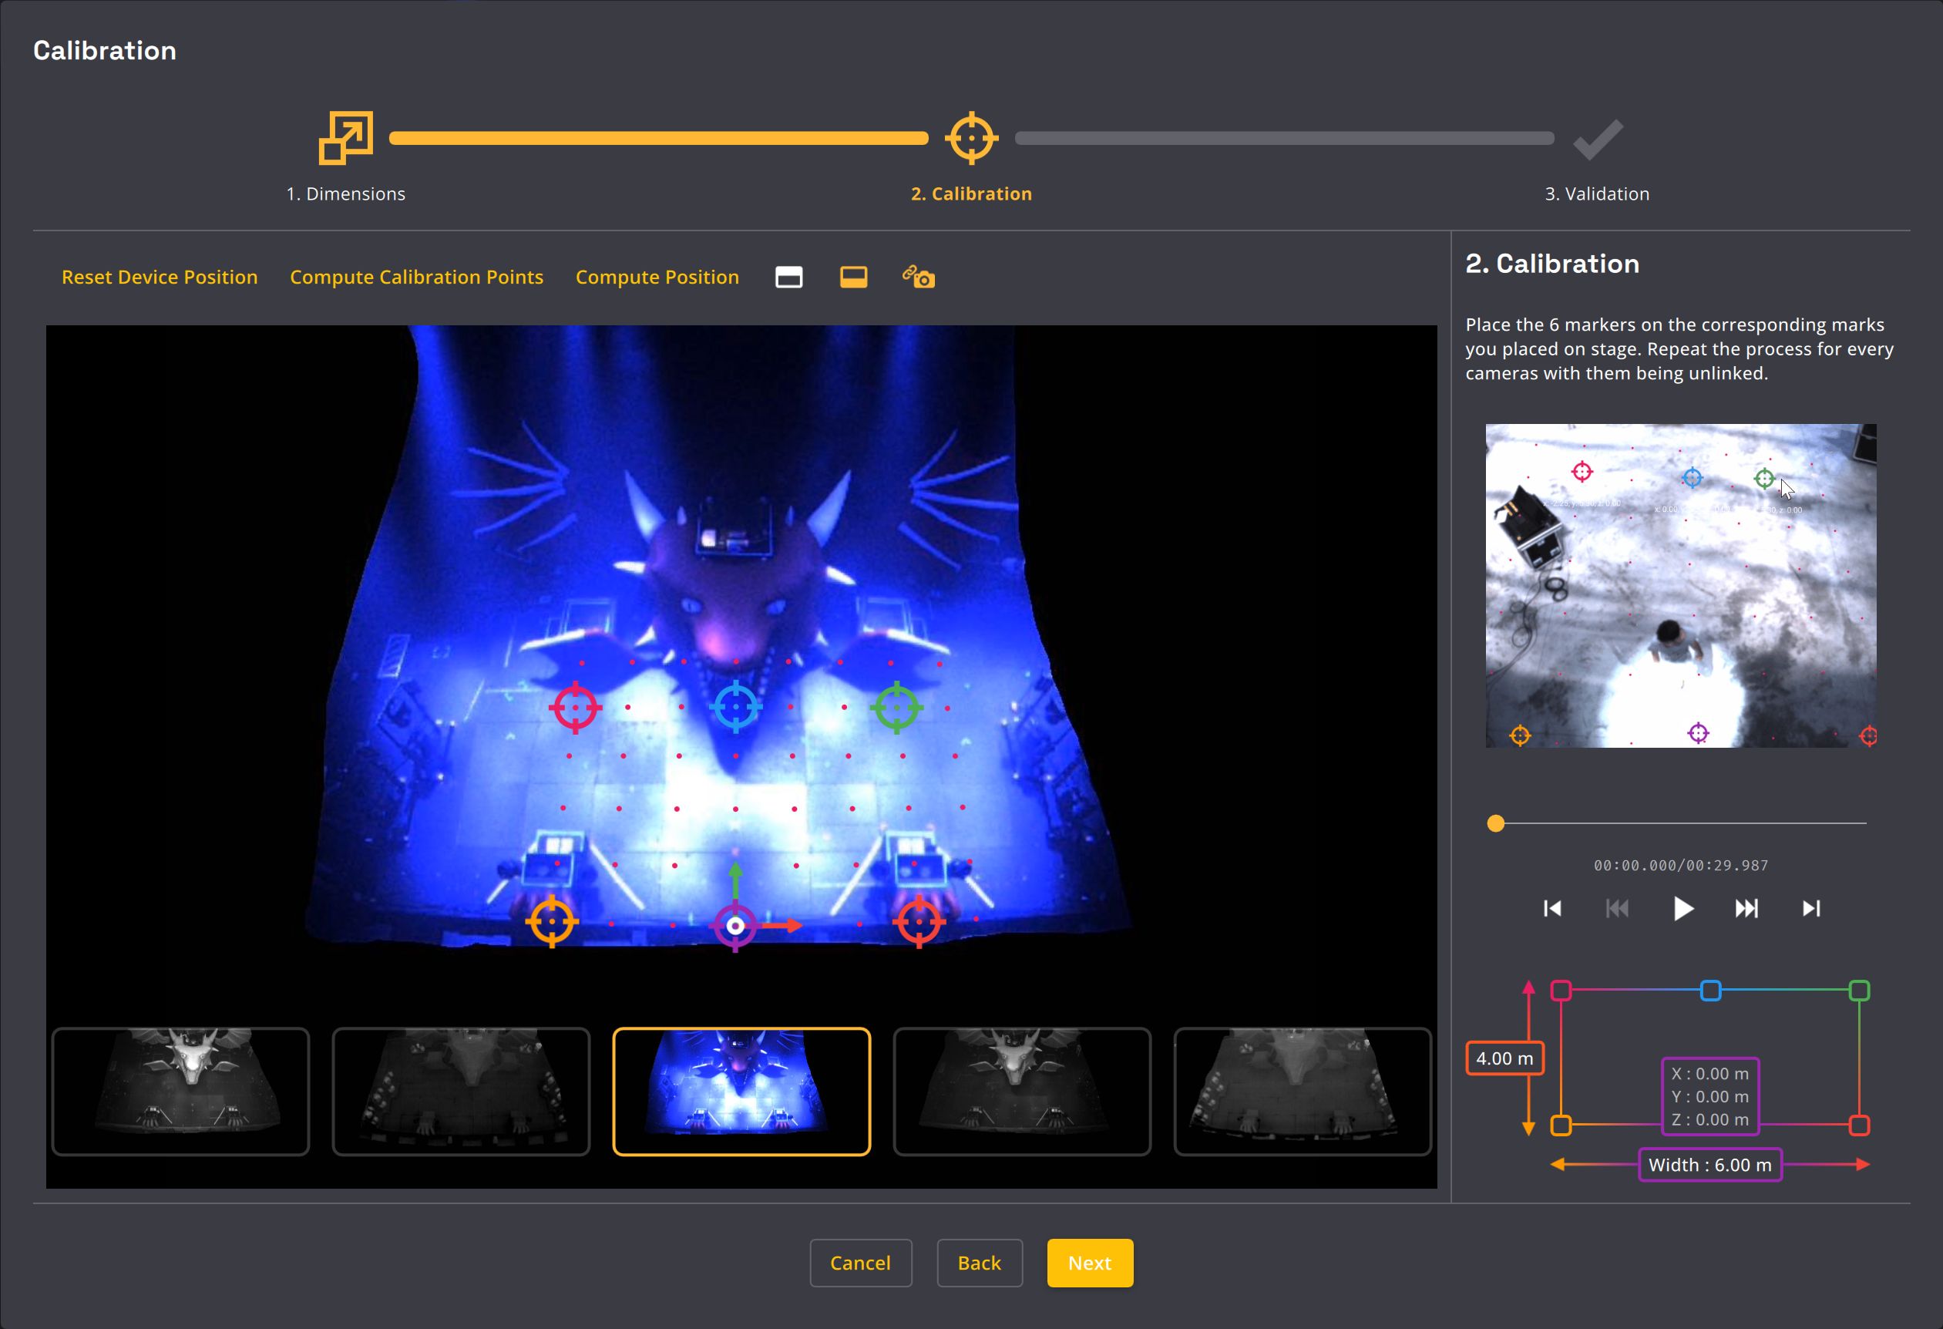Click the green crosshair marker on stage view
The height and width of the screenshot is (1329, 1943).
point(896,708)
